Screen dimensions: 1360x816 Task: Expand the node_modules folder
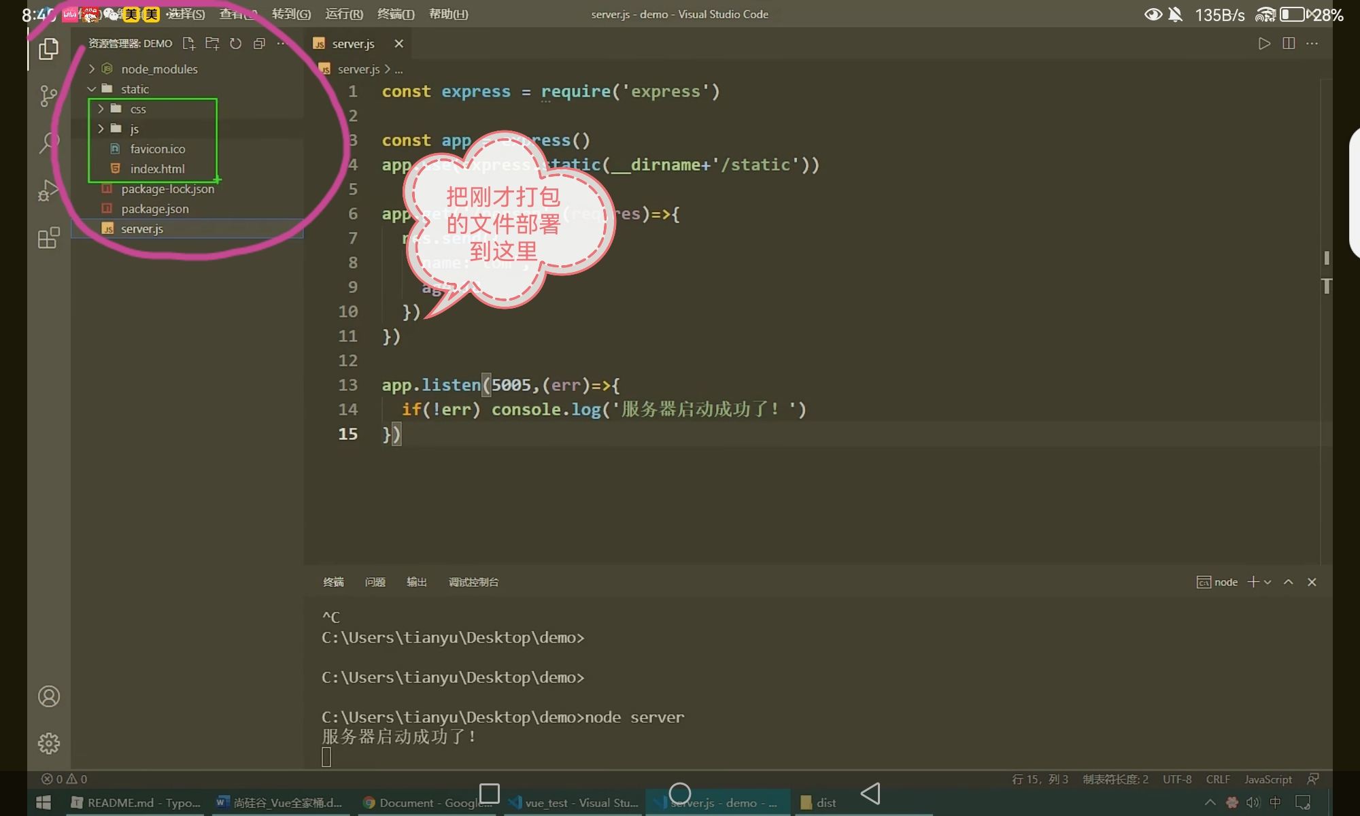click(159, 69)
